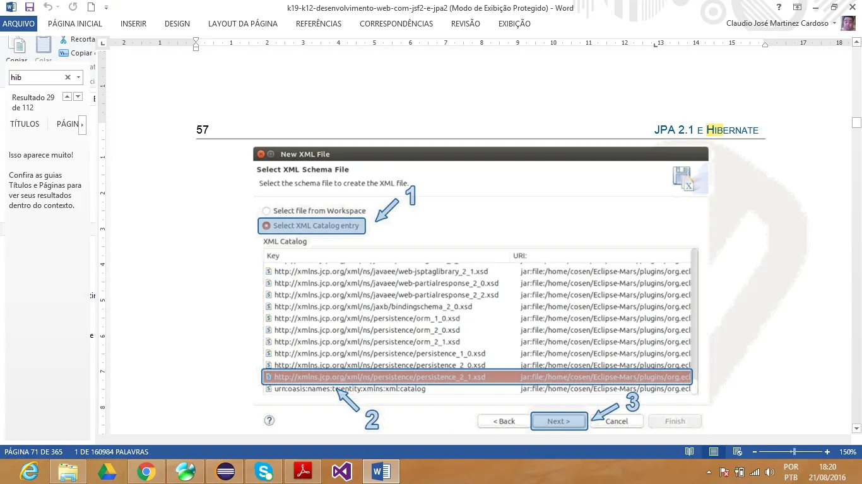862x484 pixels.
Task: Open the Customize Quick Access Toolbar arrow
Action: tap(106, 8)
